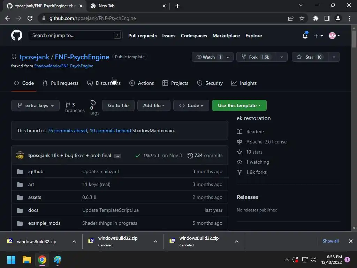Image resolution: width=357 pixels, height=268 pixels.
Task: Open the plus create-new menu
Action: (318, 36)
